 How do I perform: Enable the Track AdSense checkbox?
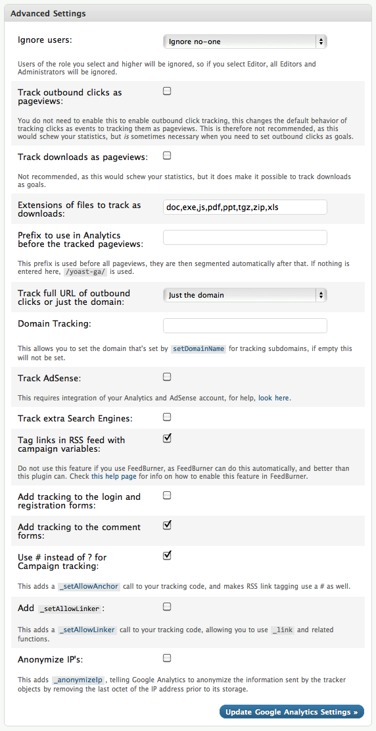tap(167, 377)
